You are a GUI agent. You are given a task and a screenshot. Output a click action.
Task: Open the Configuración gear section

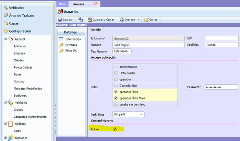[17, 31]
